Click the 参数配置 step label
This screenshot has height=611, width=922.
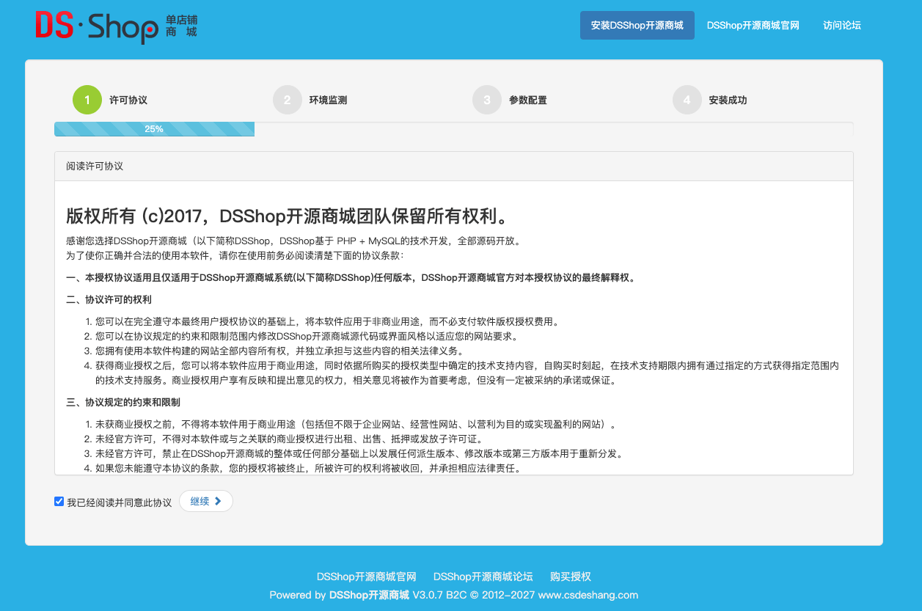pyautogui.click(x=528, y=100)
